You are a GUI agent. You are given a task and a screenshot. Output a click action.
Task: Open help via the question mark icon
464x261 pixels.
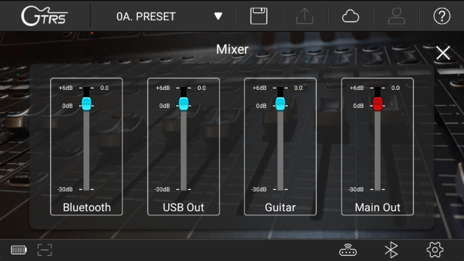click(442, 16)
